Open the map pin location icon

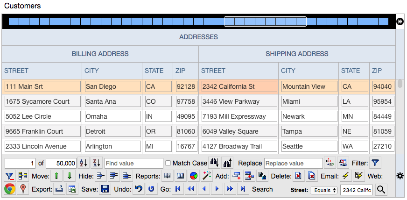22,189
